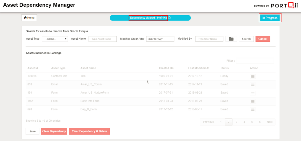Click the Home button with house icon
The width and height of the screenshot is (301, 141).
point(29,18)
